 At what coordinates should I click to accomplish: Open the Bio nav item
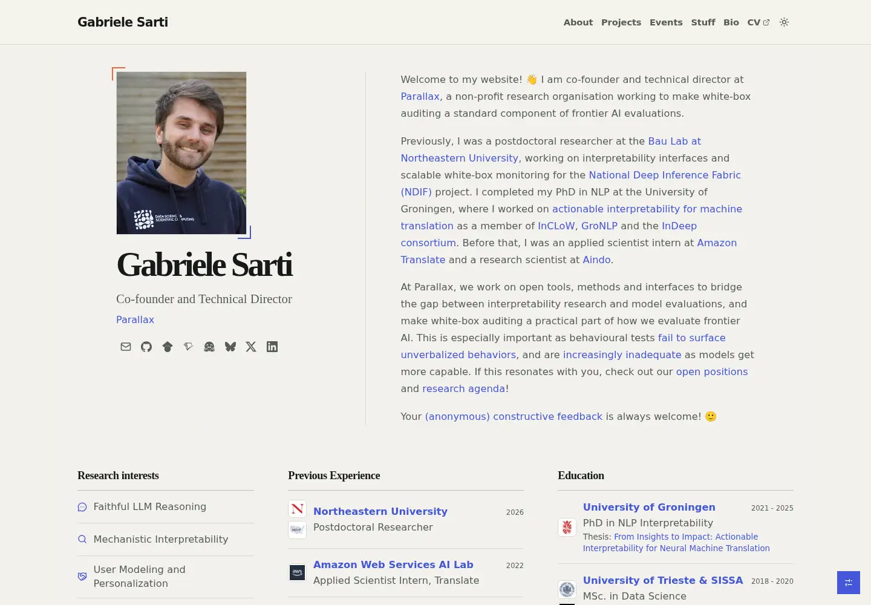pyautogui.click(x=731, y=22)
